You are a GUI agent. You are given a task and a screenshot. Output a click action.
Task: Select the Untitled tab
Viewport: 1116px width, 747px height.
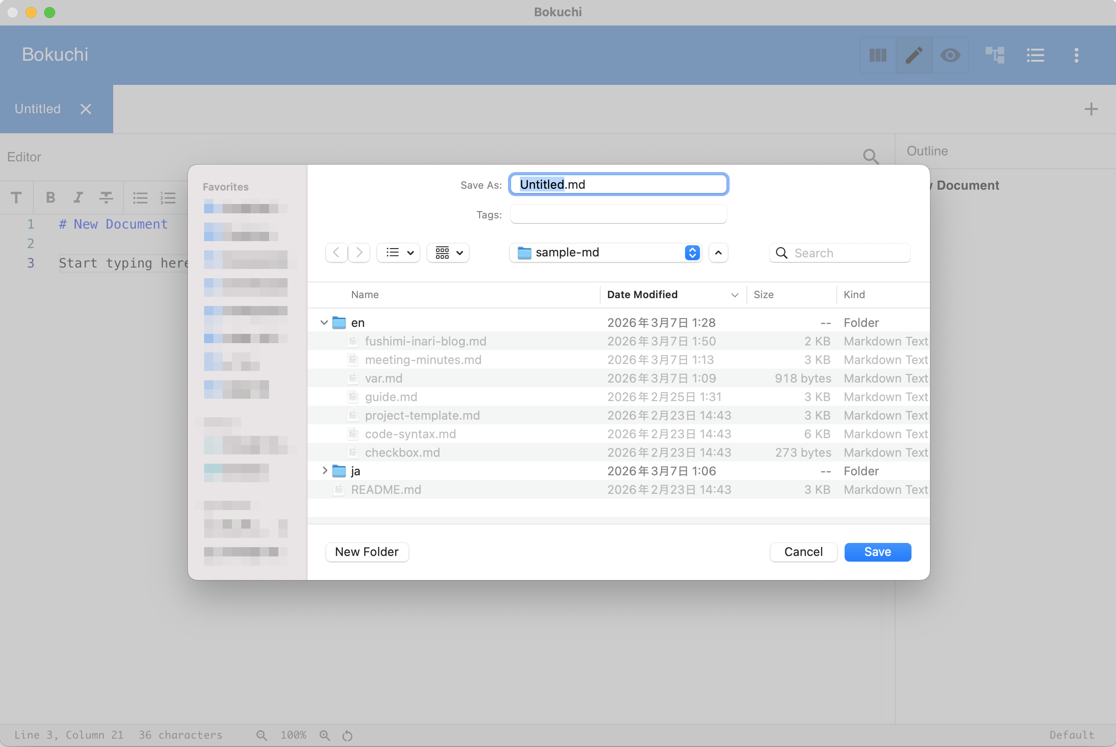tap(38, 109)
